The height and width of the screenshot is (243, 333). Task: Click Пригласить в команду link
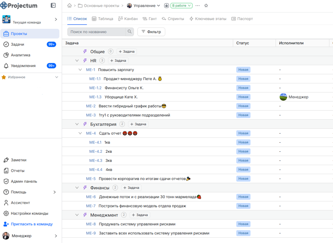28,224
